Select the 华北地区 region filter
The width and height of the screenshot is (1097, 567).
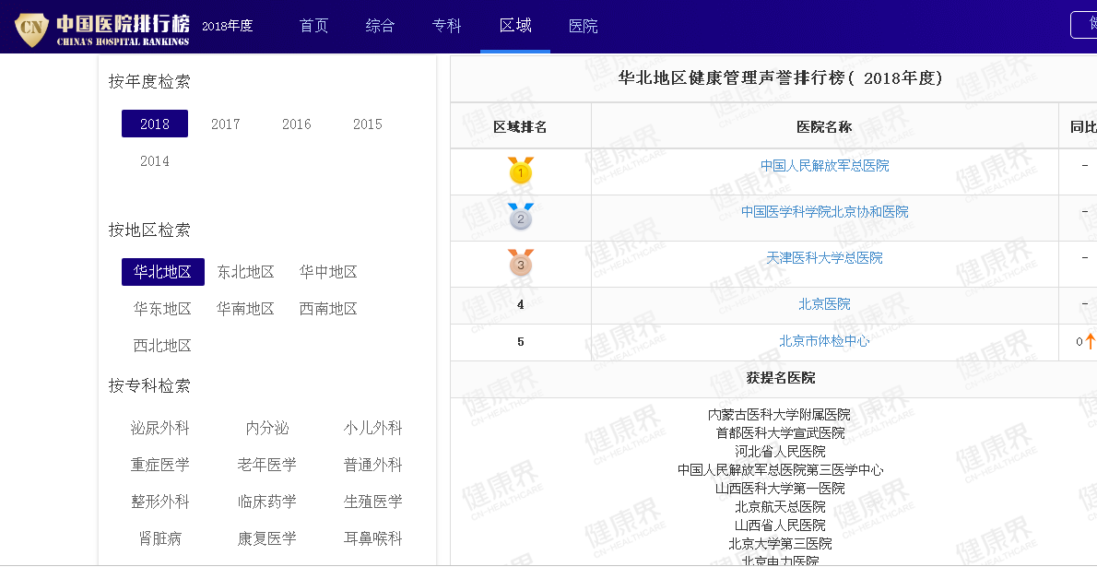[x=163, y=272]
